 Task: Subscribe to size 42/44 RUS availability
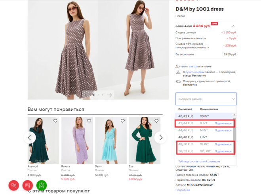223,124
